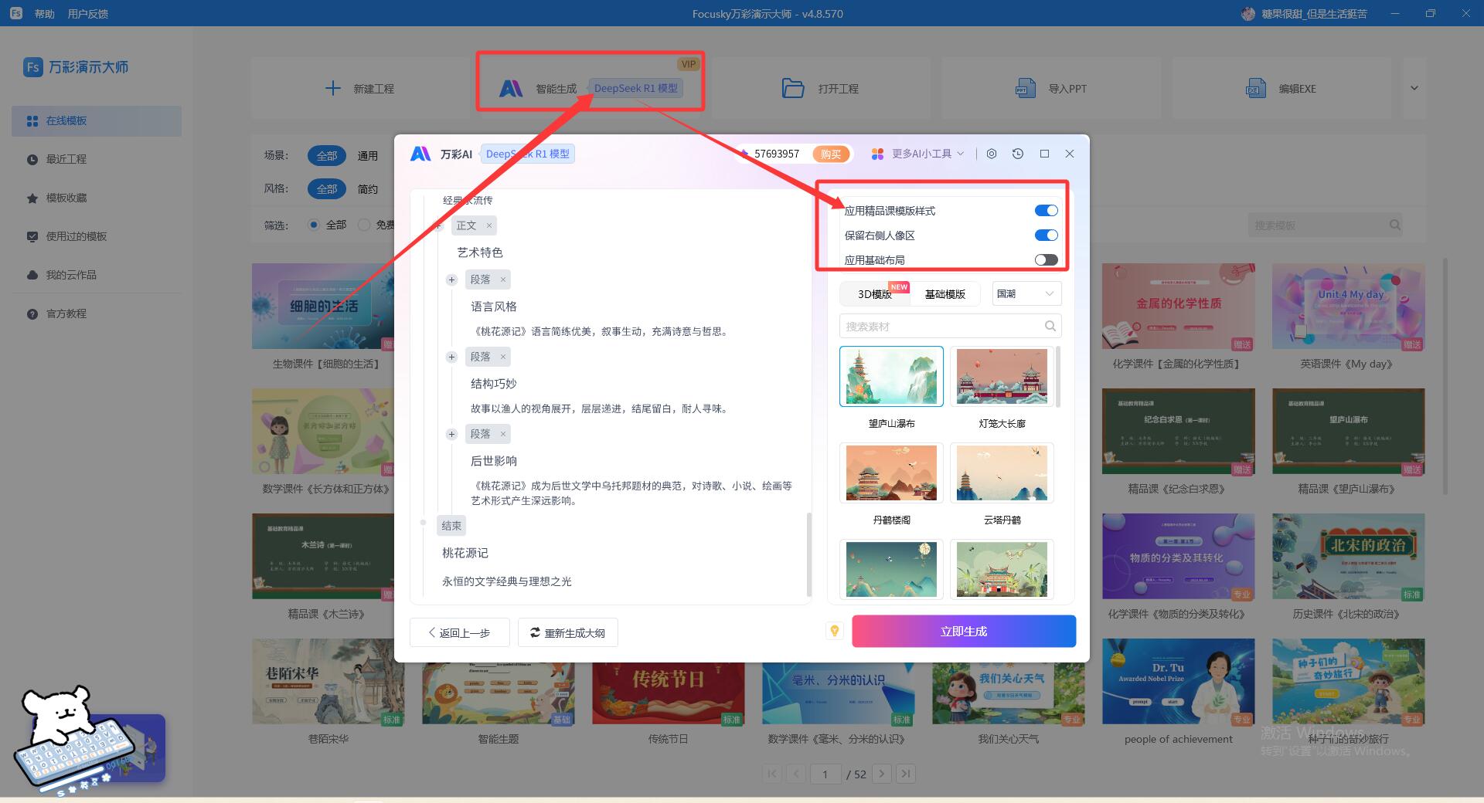The height and width of the screenshot is (803, 1484).
Task: Click the 导入PPT file icon
Action: coord(1025,88)
